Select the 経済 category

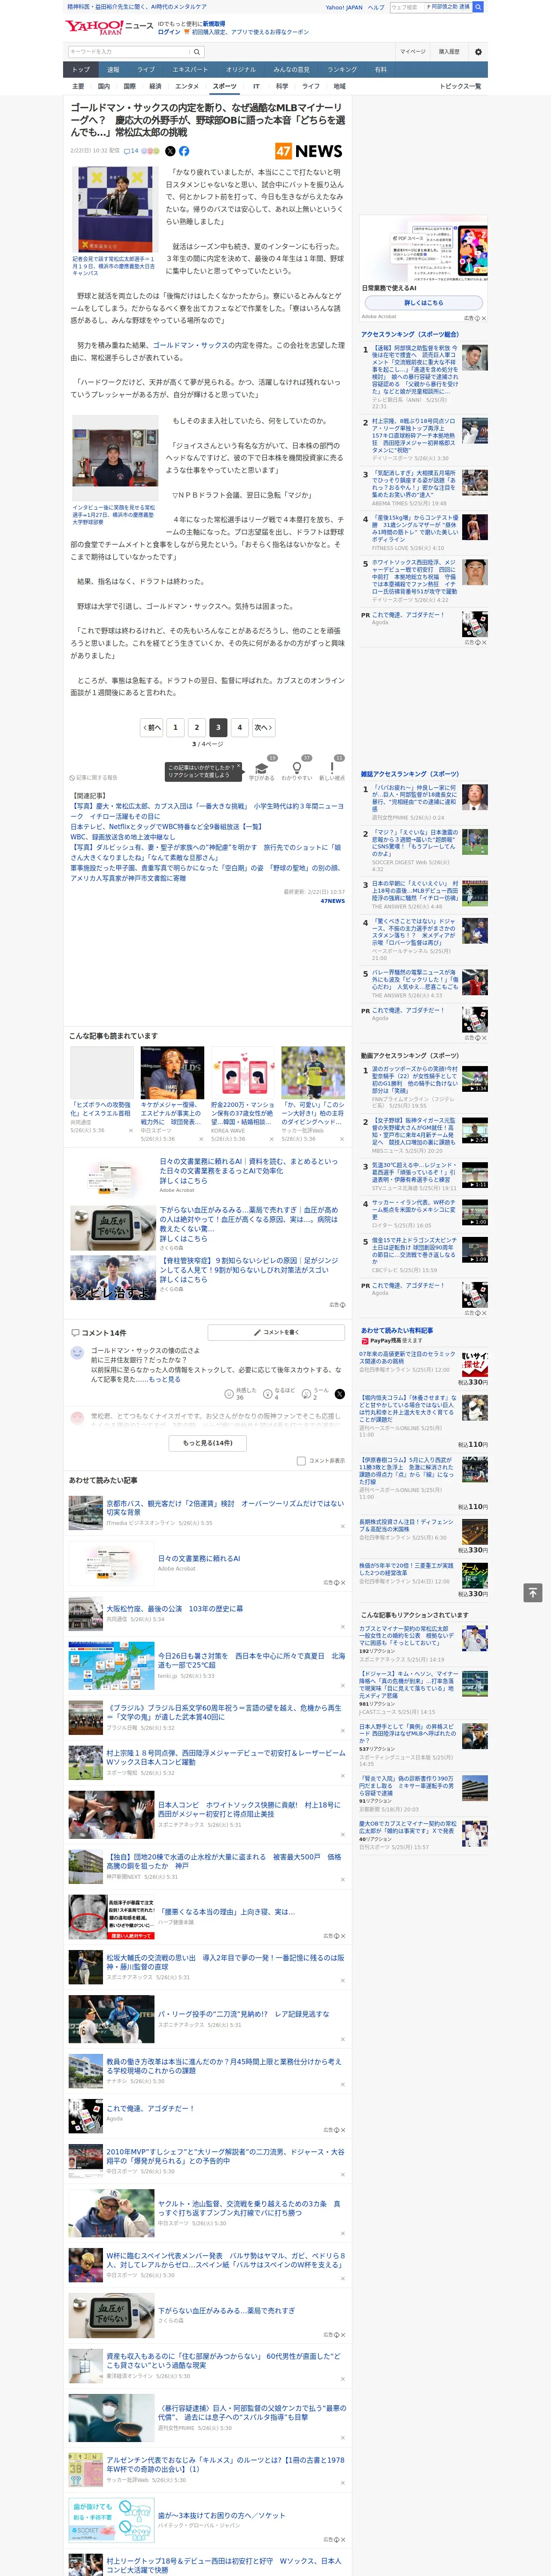[155, 86]
